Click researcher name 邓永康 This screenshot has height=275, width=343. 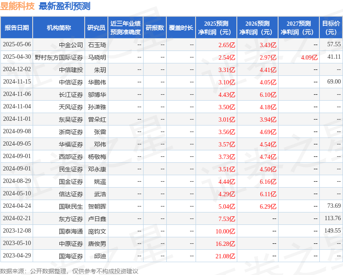pyautogui.click(x=97, y=169)
